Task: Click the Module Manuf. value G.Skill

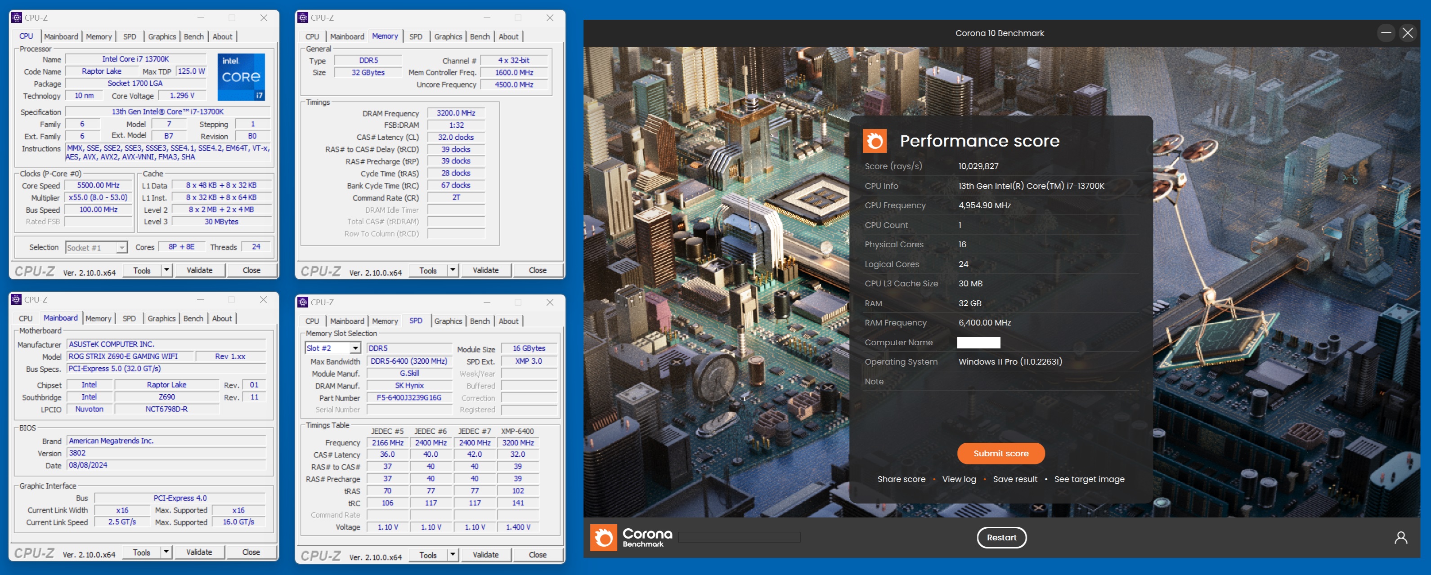Action: click(409, 374)
